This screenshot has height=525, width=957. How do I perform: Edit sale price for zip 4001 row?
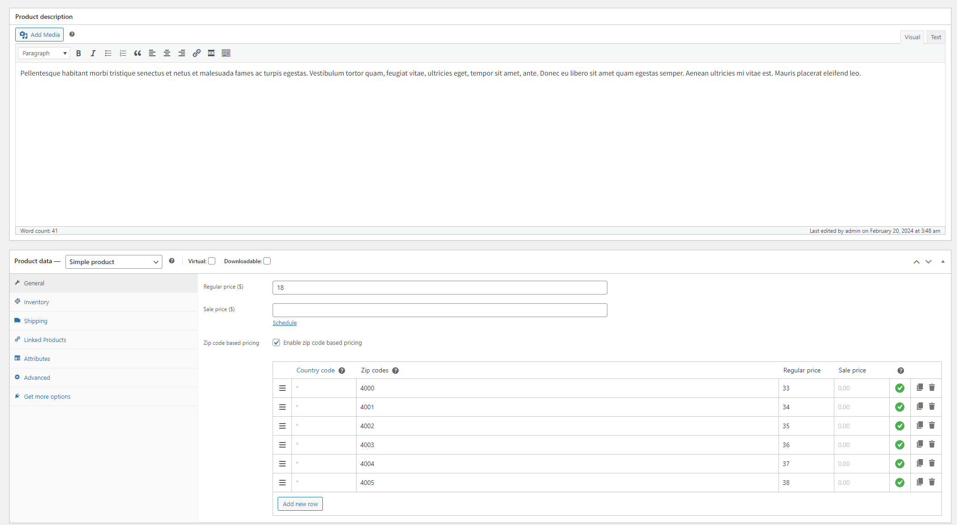coord(862,407)
